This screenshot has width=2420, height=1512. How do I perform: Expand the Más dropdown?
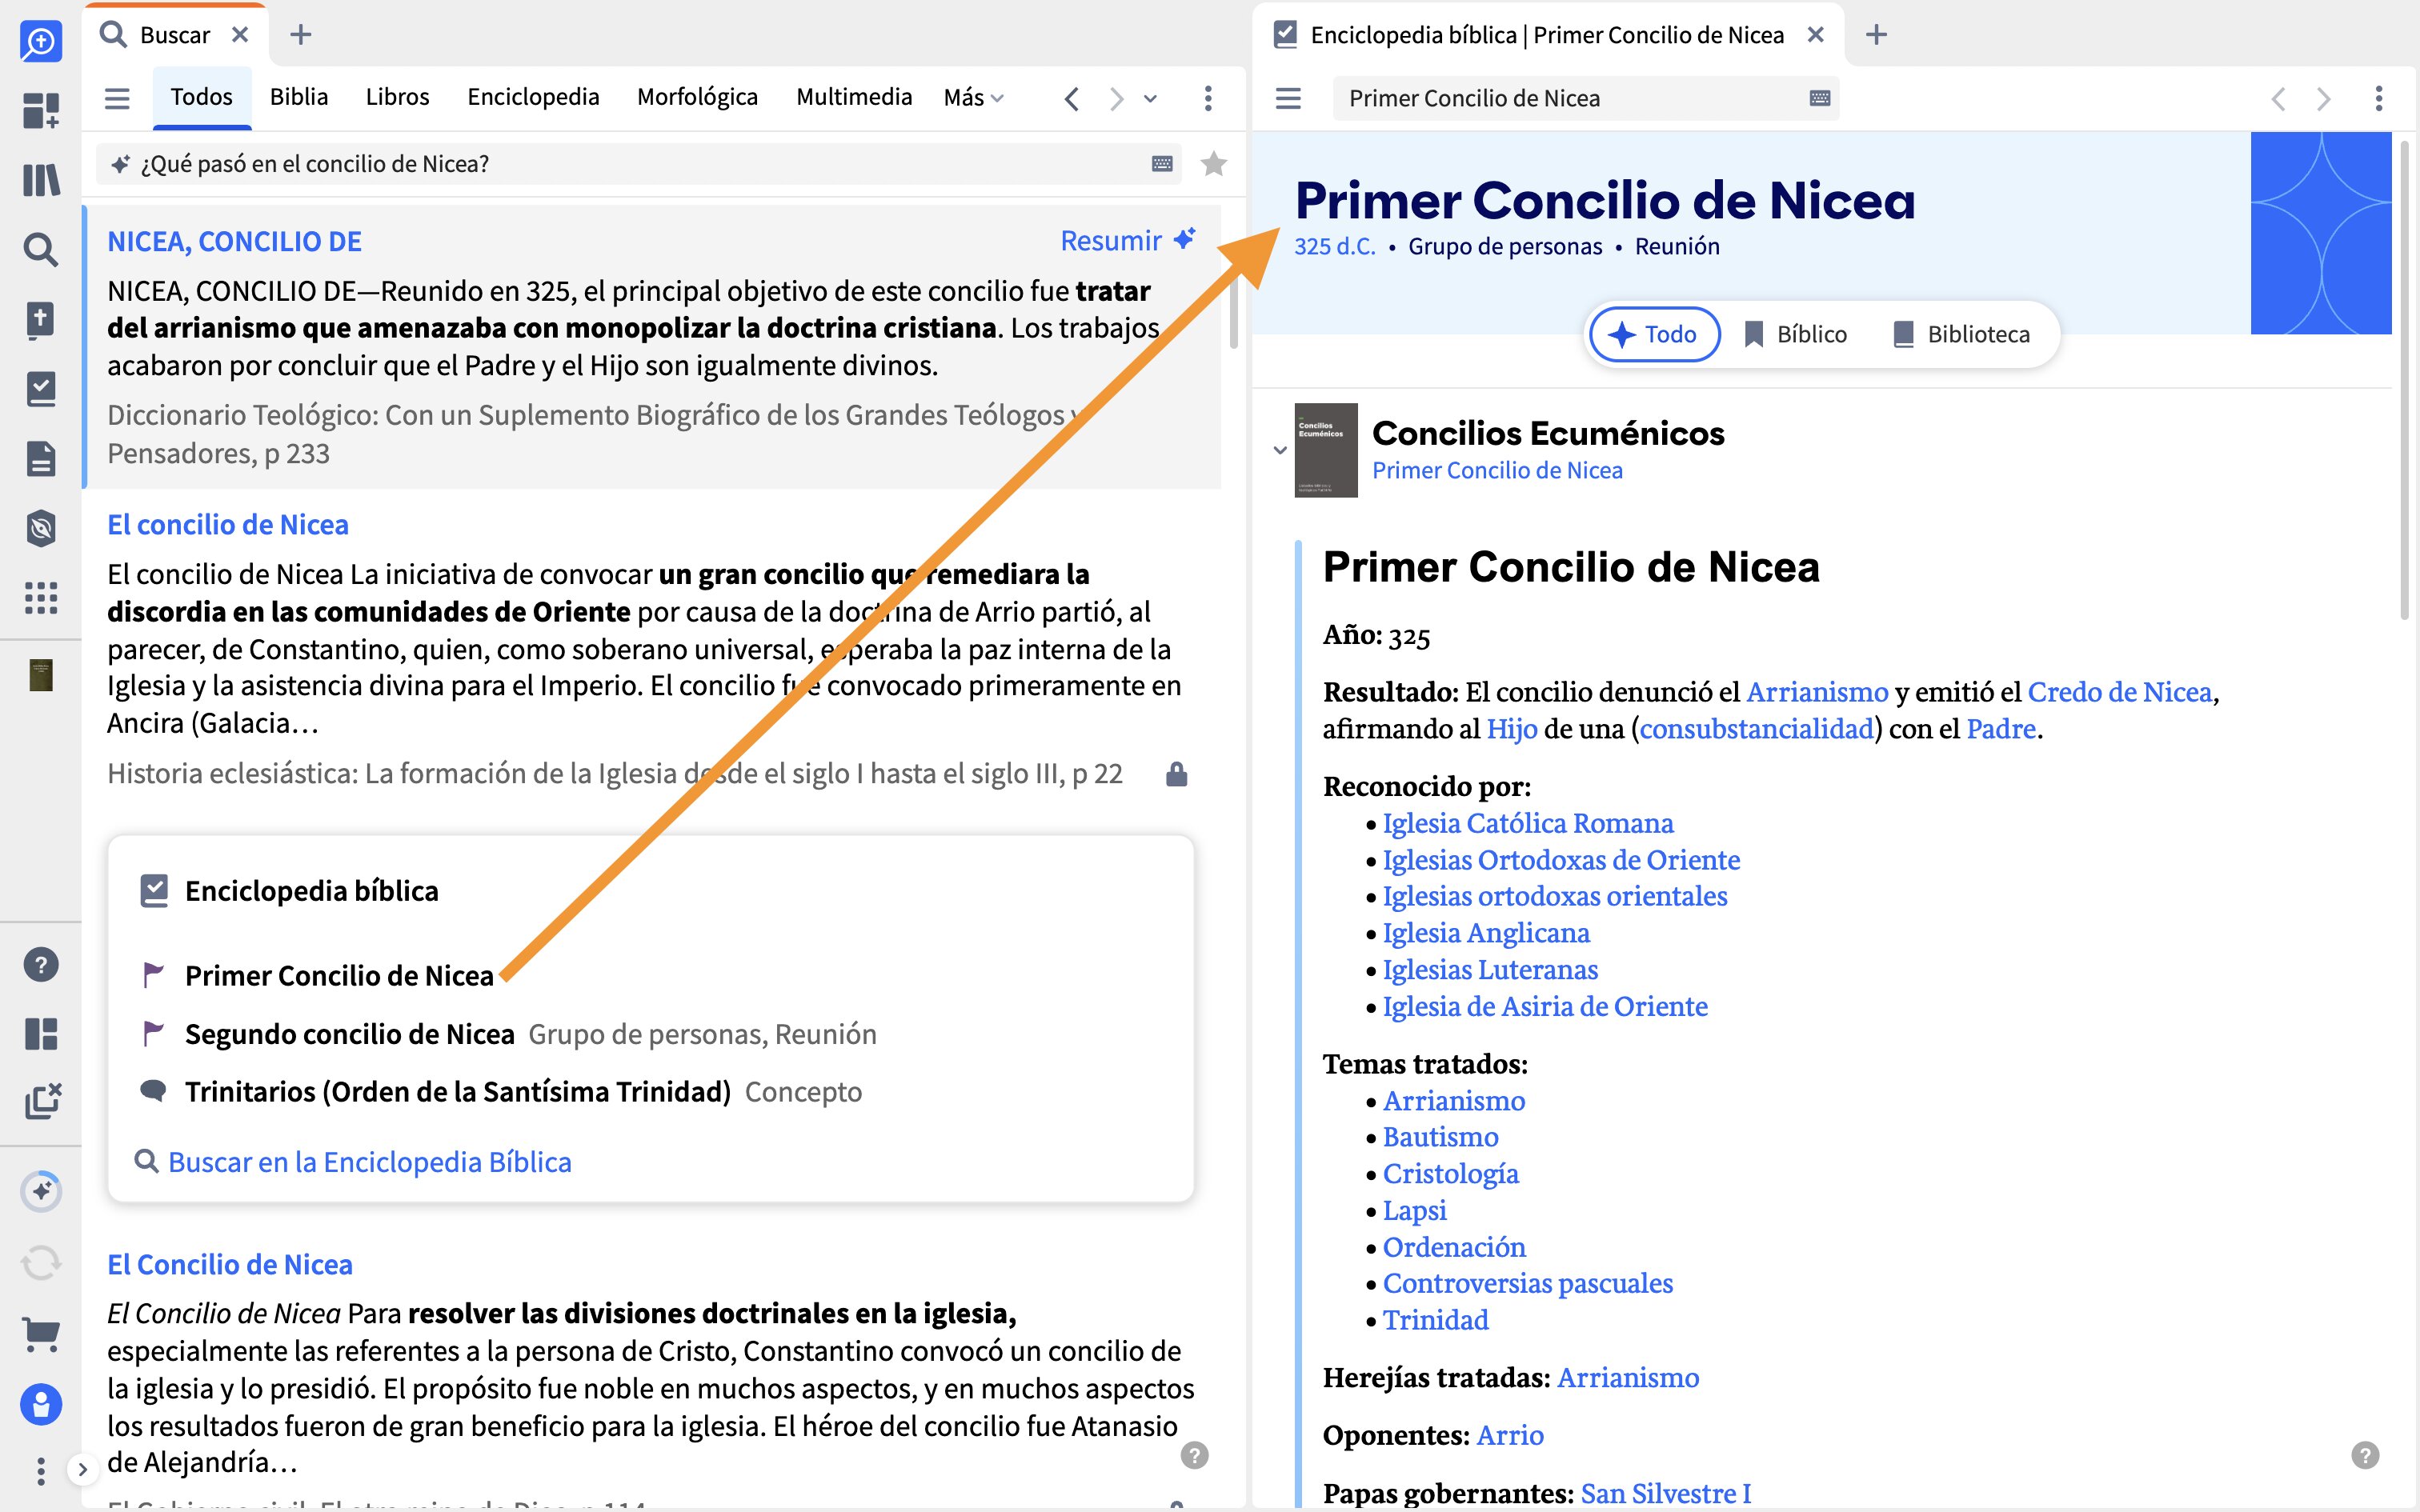pos(973,98)
